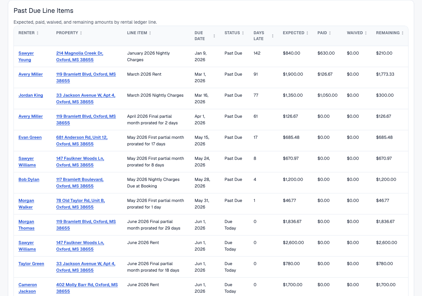Image resolution: width=422 pixels, height=296 pixels.
Task: Click the $1,773.33 remaining amount
Action: click(x=385, y=74)
